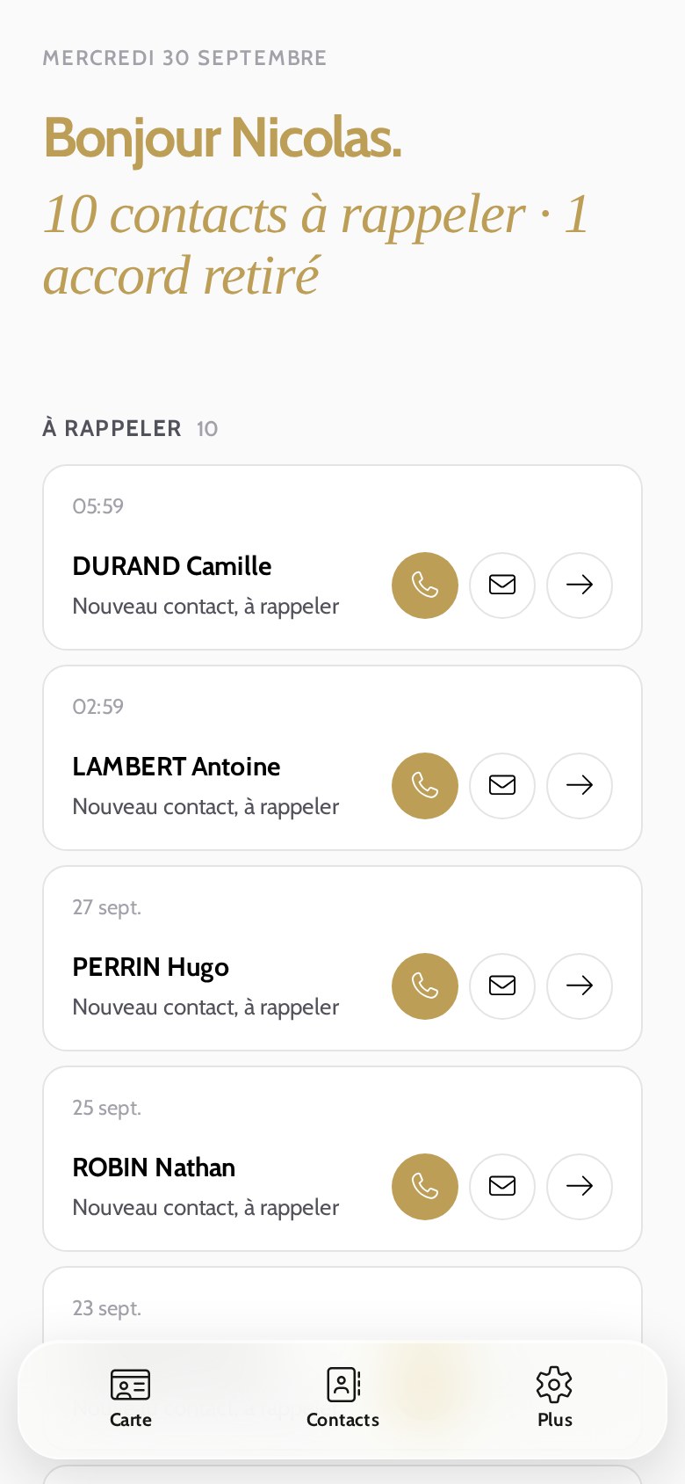Open the Plus settings tab
Image resolution: width=685 pixels, height=1484 pixels.
coord(554,1398)
